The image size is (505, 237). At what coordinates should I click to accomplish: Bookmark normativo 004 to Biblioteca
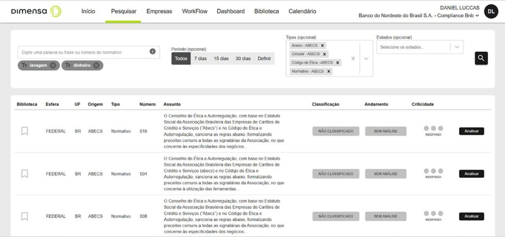point(25,174)
